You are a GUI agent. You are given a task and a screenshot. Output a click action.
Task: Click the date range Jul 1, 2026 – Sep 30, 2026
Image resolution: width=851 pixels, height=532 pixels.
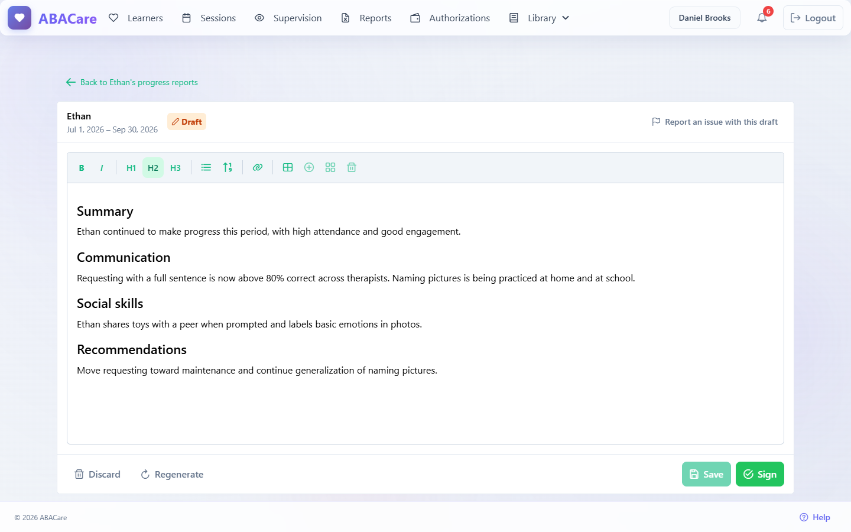(x=112, y=129)
